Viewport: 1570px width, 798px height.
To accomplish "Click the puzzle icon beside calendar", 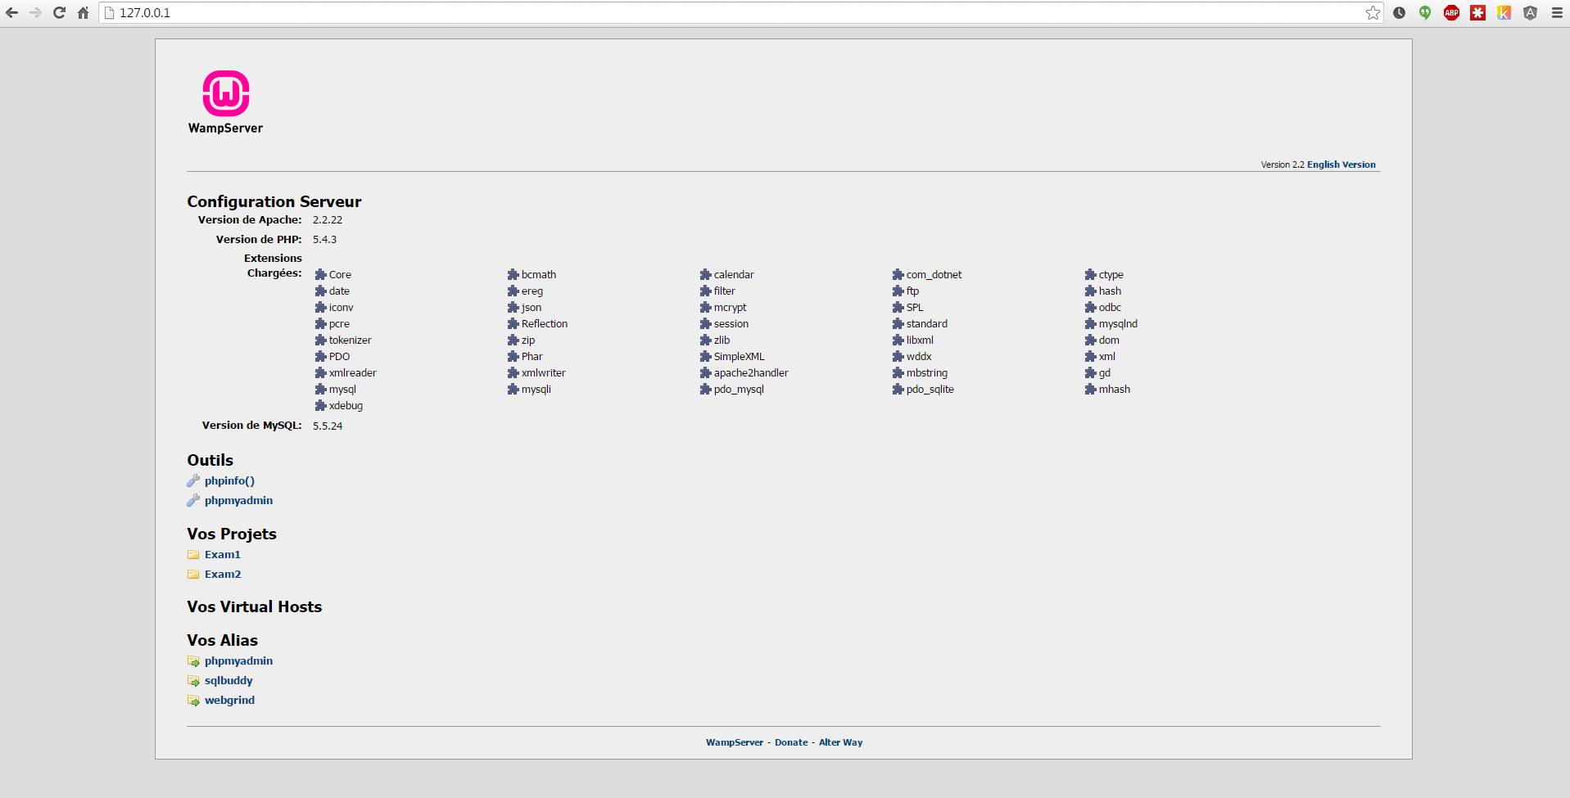I will 706,275.
